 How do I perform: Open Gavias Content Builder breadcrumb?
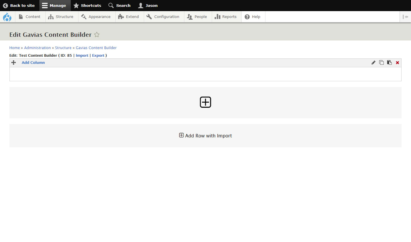[96, 48]
